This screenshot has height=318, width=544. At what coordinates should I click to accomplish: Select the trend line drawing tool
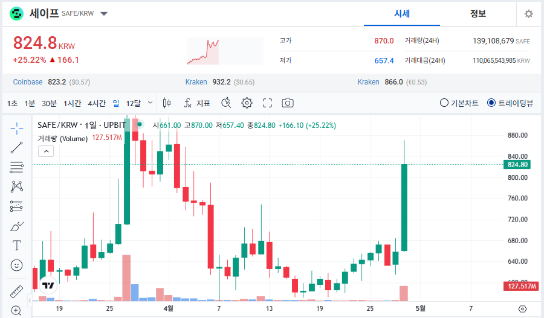(x=17, y=148)
